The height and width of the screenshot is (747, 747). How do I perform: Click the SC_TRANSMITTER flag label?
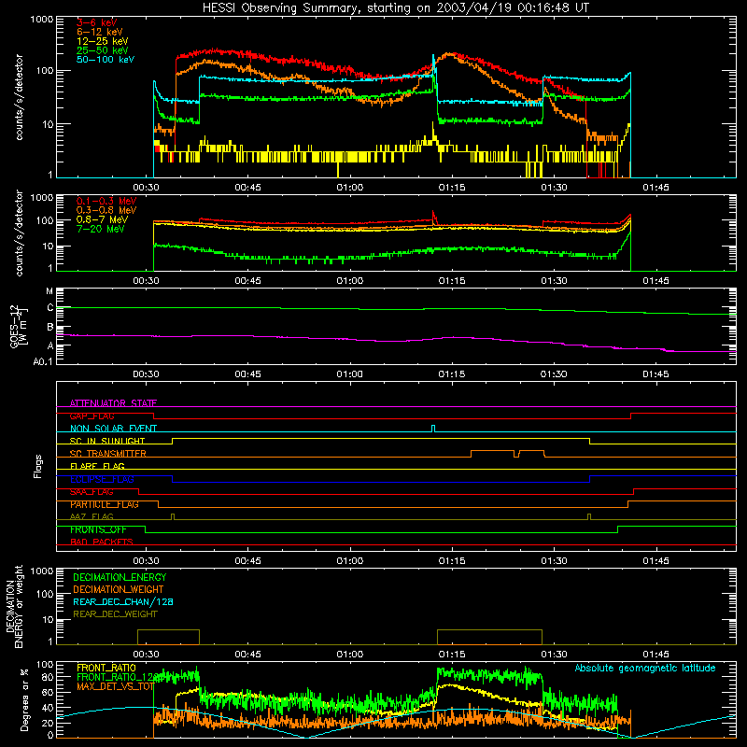(x=107, y=454)
